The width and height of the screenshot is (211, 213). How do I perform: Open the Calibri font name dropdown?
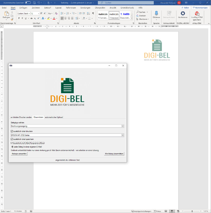(29, 13)
